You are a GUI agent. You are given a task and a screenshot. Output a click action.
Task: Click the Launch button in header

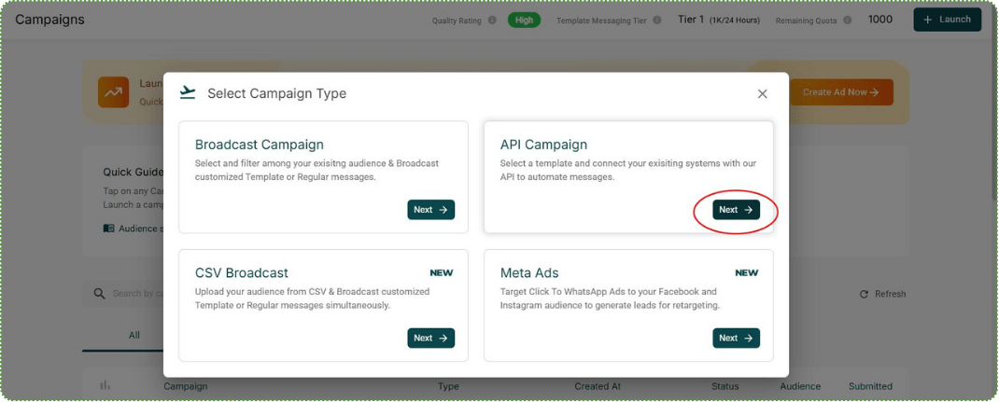(x=948, y=20)
